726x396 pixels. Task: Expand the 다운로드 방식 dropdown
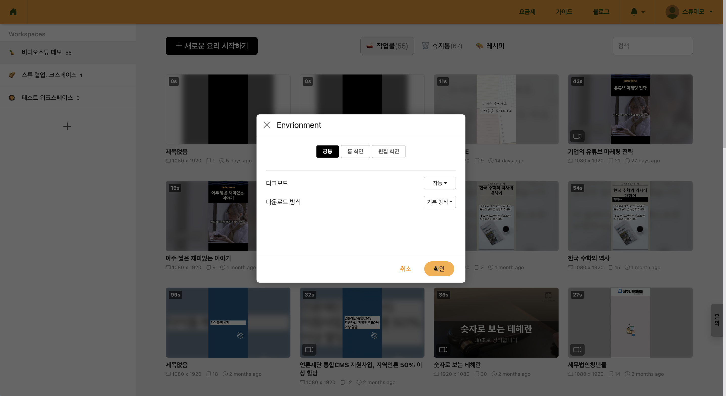click(x=439, y=202)
